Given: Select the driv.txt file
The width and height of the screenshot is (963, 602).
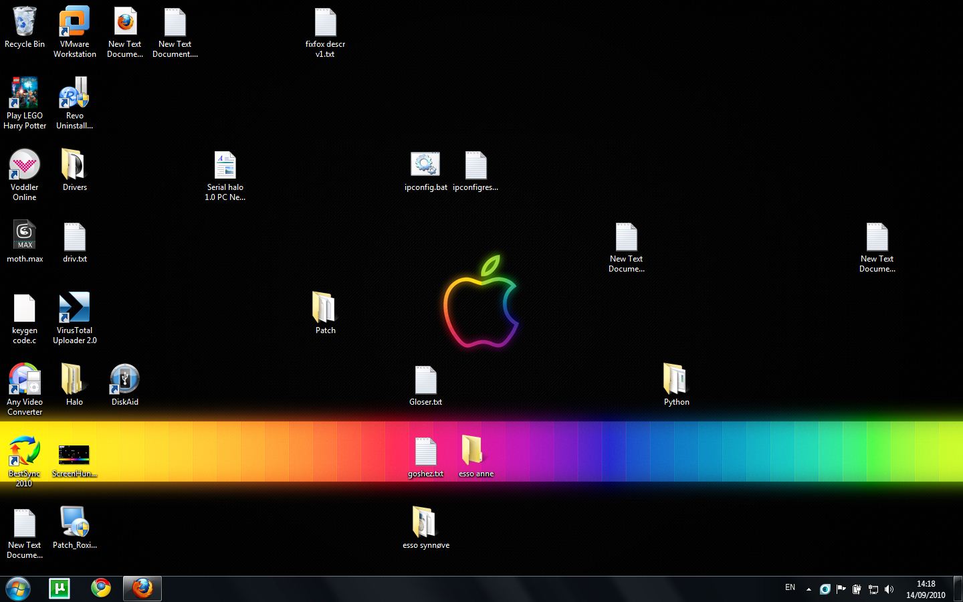Looking at the screenshot, I should pos(75,241).
